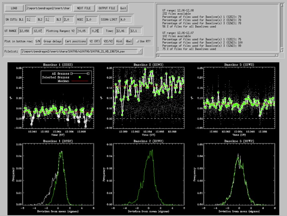
Task: Show the Hist plot in bottom row
Action: pyautogui.click(x=119, y=41)
